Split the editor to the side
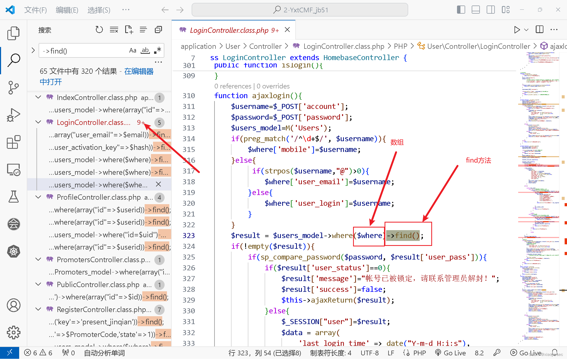 (x=539, y=29)
